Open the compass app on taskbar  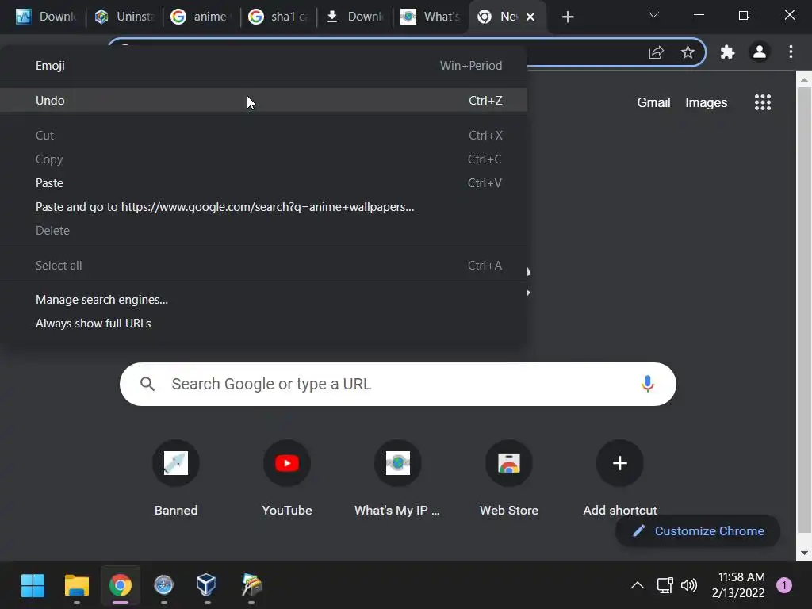(163, 586)
